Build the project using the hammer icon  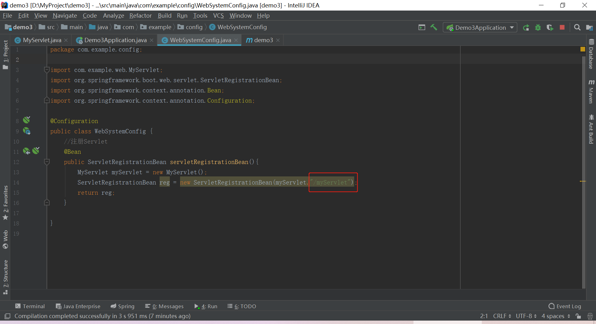434,27
